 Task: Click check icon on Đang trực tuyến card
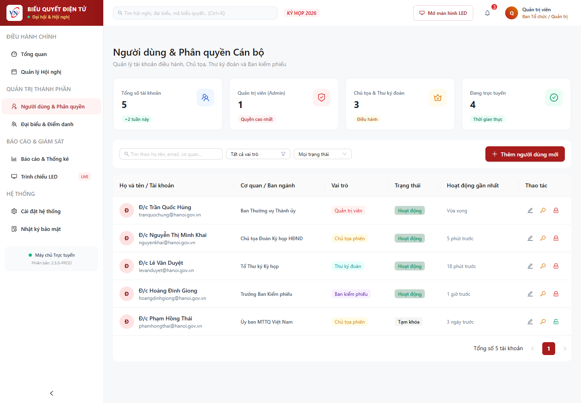554,98
